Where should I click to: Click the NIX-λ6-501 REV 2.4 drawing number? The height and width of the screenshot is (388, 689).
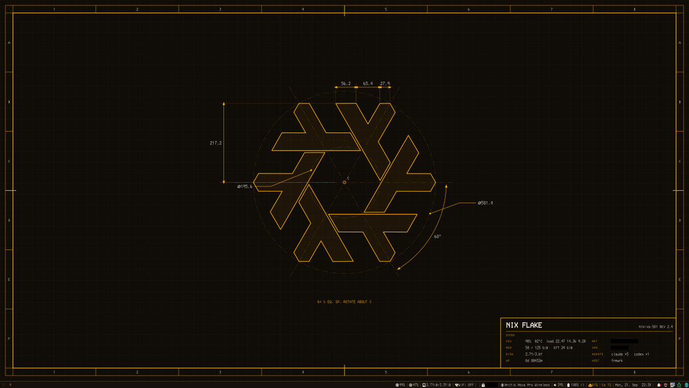(656, 327)
